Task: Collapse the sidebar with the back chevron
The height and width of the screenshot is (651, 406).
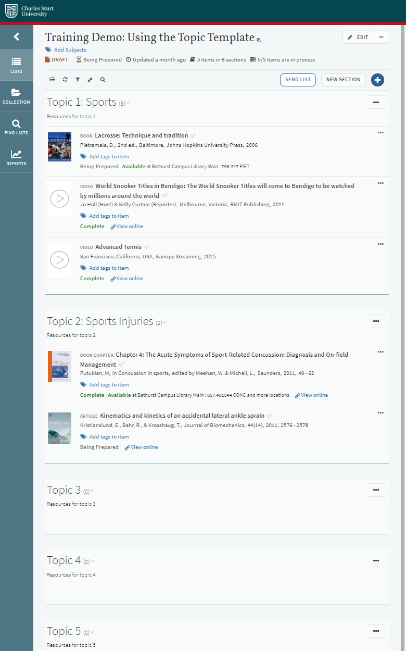Action: (16, 36)
